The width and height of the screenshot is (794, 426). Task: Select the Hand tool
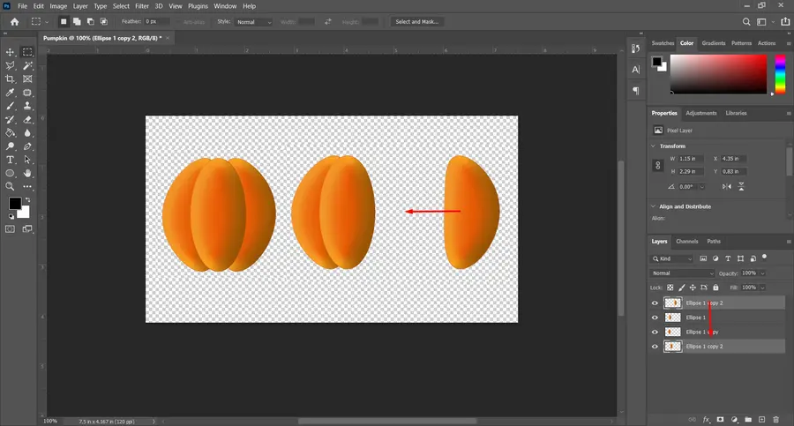point(27,173)
